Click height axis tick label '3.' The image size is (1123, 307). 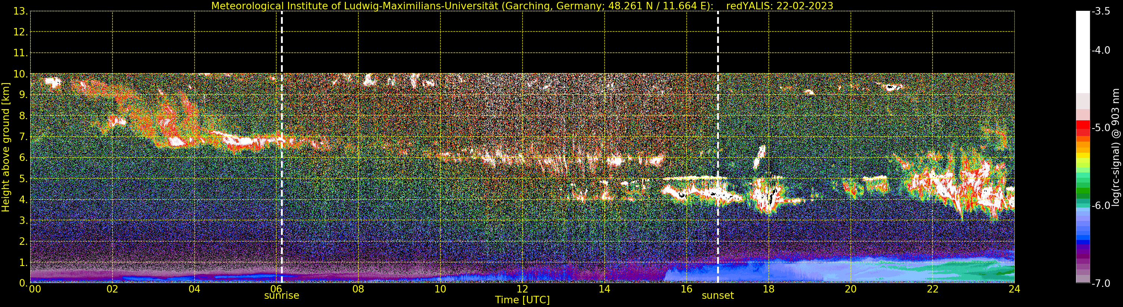(23, 220)
